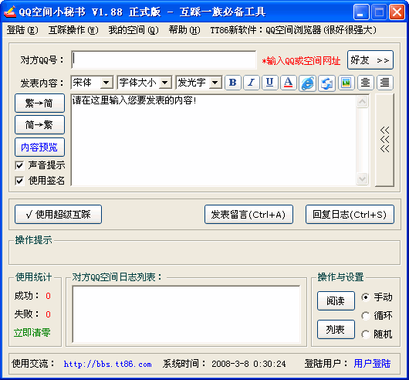Click the app icon in the title bar
This screenshot has height=380, width=409.
coord(10,12)
